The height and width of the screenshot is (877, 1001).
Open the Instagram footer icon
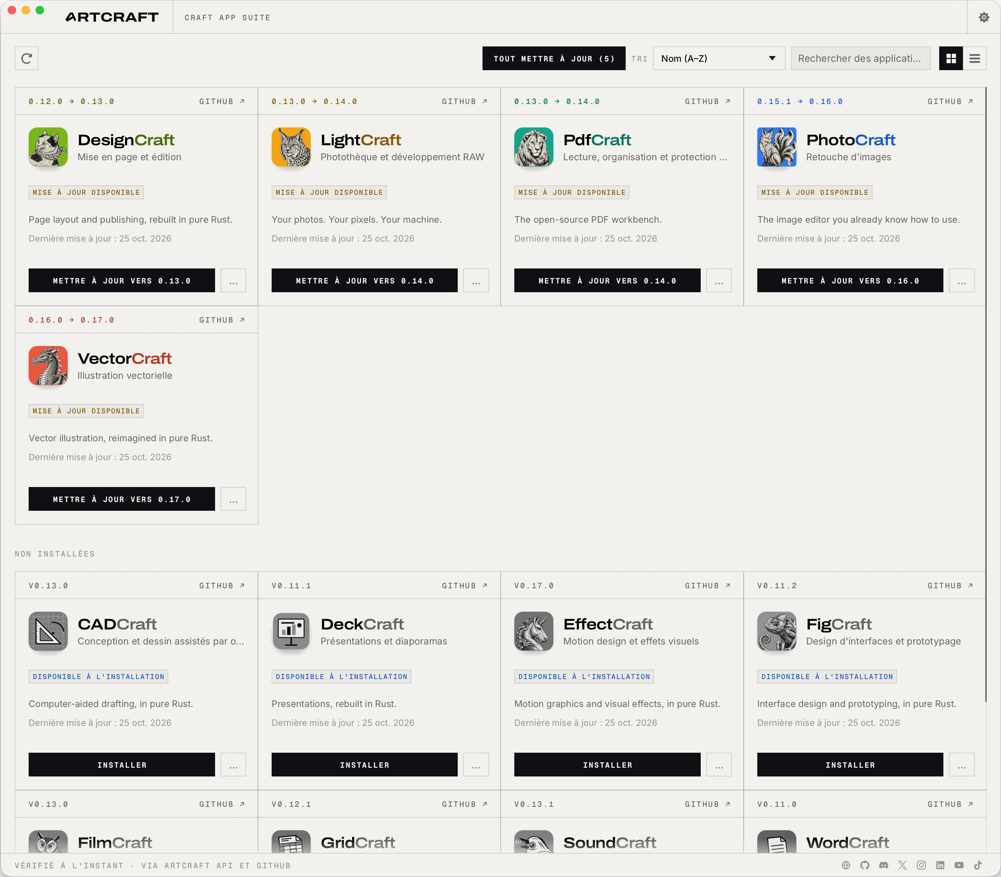tap(921, 865)
